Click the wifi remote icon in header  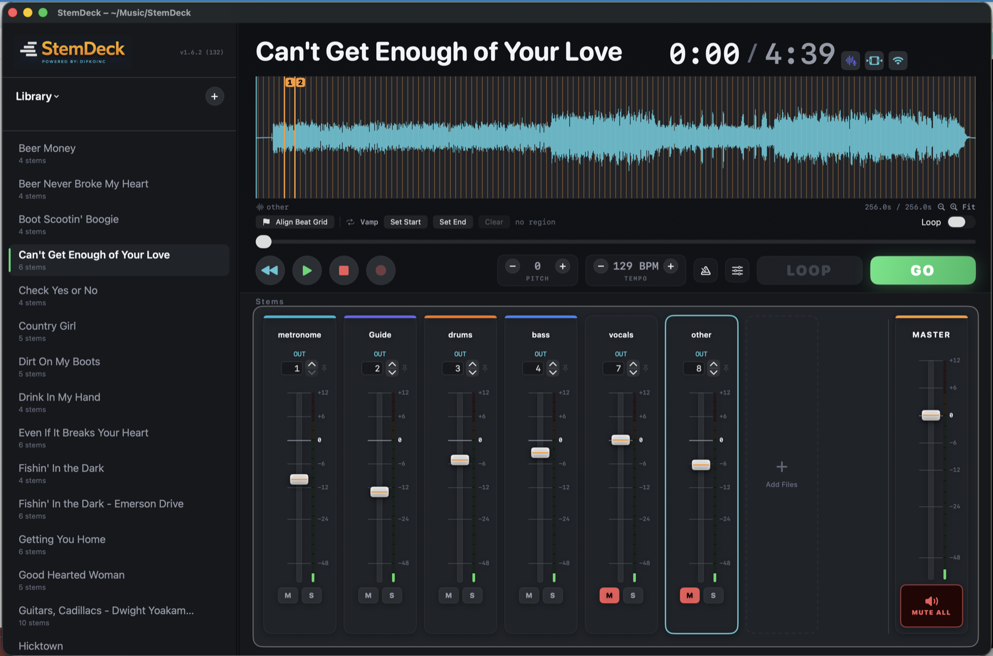898,61
